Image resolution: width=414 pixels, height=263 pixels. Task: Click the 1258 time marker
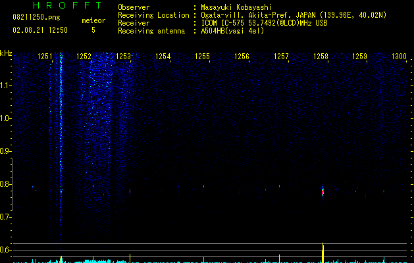click(321, 57)
